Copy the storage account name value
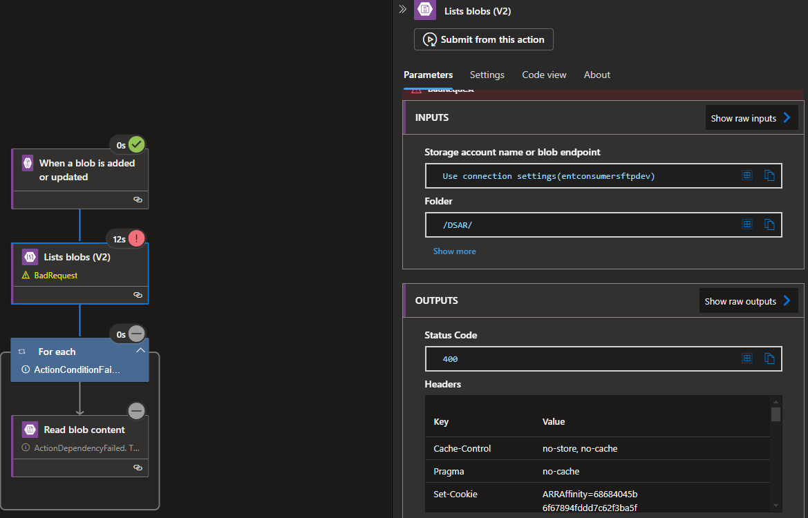808x518 pixels. tap(769, 175)
